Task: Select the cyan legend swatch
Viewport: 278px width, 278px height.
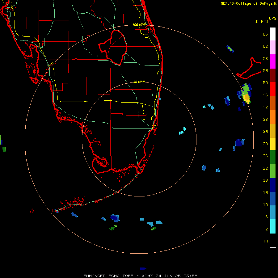Action: (x=273, y=226)
